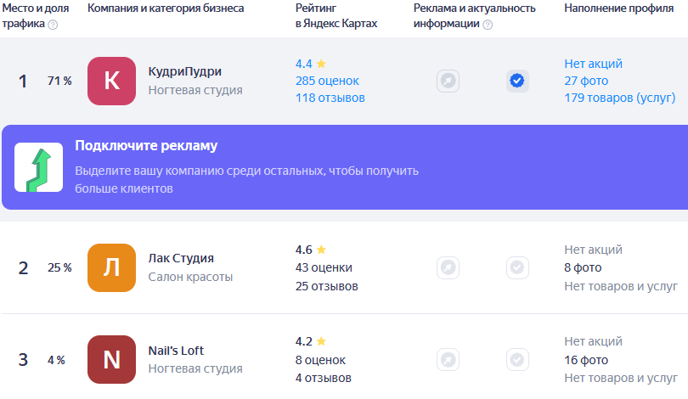Click Лак Студия orange 'Л' logo
The height and width of the screenshot is (399, 688).
click(111, 267)
